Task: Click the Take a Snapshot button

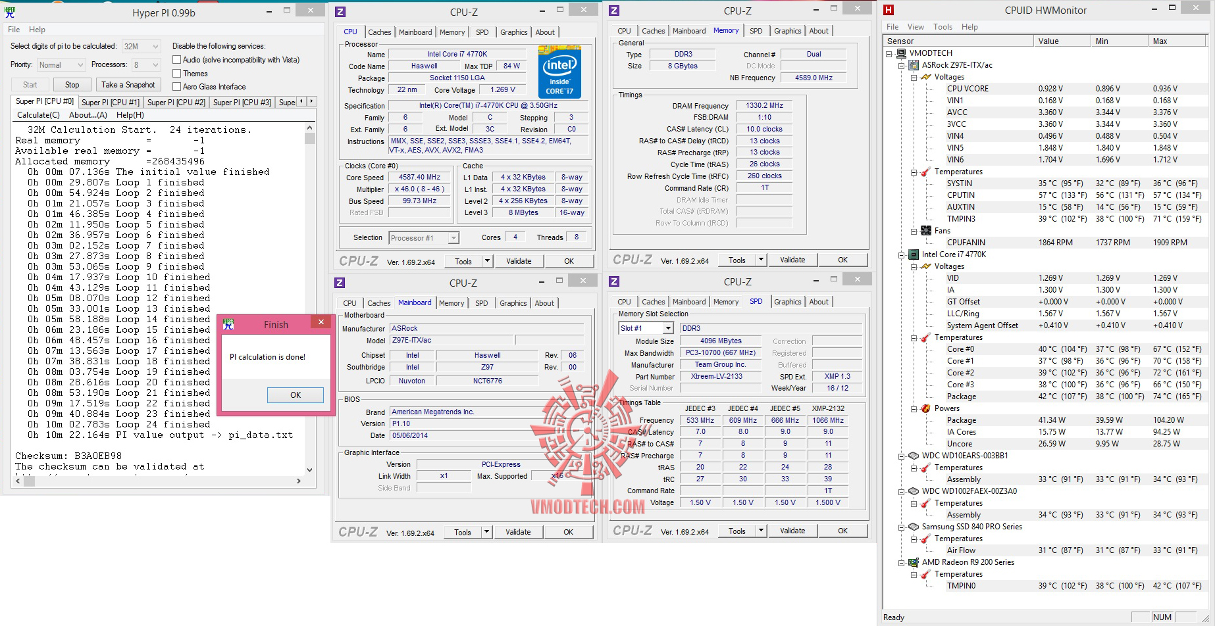Action: pos(128,85)
